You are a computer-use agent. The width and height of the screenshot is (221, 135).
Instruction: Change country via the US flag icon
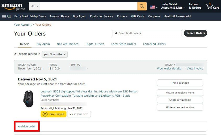(x=154, y=7)
